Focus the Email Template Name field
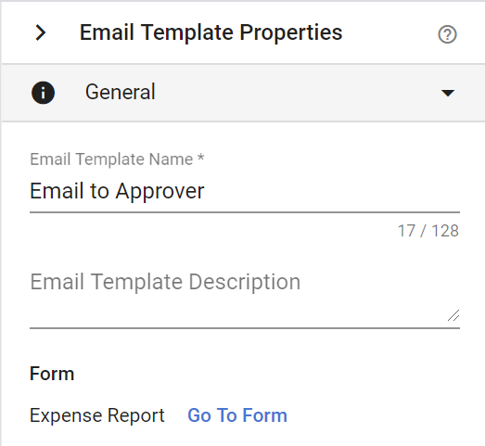The image size is (485, 446). point(245,192)
